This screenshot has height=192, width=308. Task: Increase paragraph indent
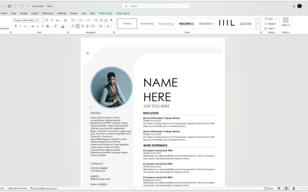pos(101,20)
